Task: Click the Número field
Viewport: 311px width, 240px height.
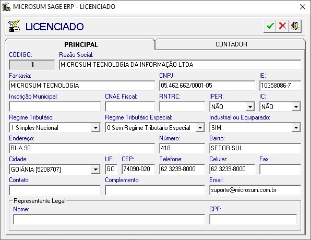Action: coord(182,148)
